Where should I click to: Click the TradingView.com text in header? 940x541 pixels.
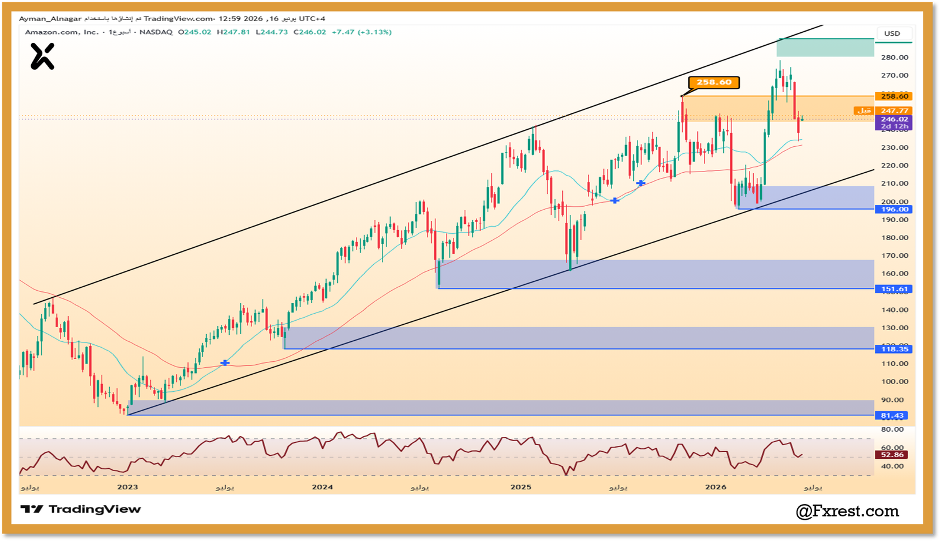coord(179,19)
